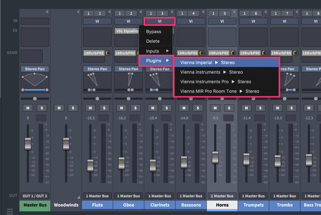Viewport: 321px width, 215px height.
Task: Solo the Flute channel
Action: pyautogui.click(x=104, y=108)
